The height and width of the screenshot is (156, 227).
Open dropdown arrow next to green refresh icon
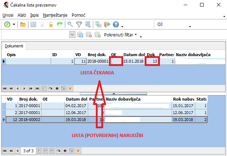coord(14,24)
